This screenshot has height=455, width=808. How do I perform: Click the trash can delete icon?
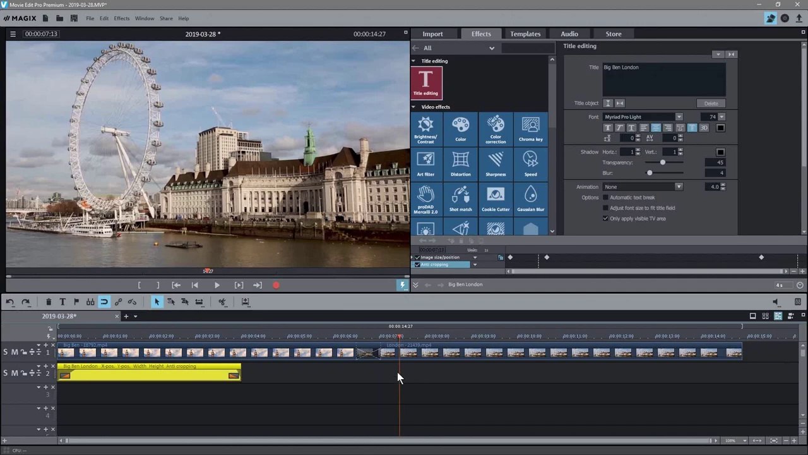point(49,302)
